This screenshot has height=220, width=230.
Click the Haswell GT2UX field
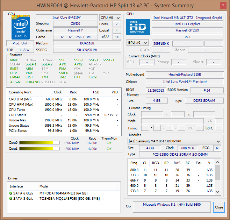(x=187, y=30)
